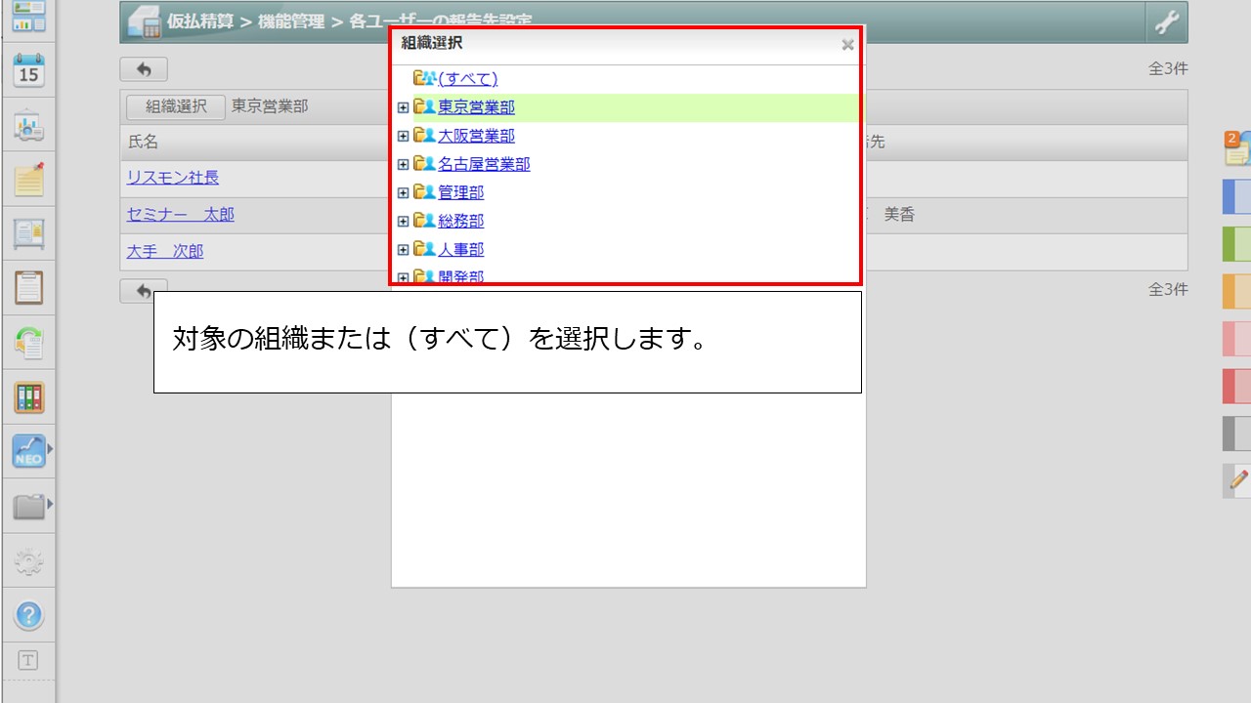Click the orange color tab
The height and width of the screenshot is (703, 1251).
coord(1237,291)
